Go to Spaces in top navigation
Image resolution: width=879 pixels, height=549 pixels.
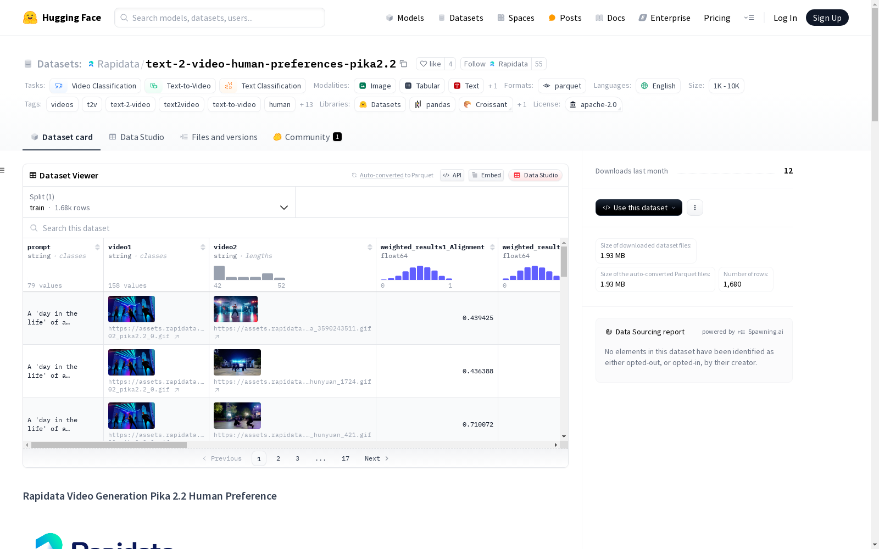(516, 18)
